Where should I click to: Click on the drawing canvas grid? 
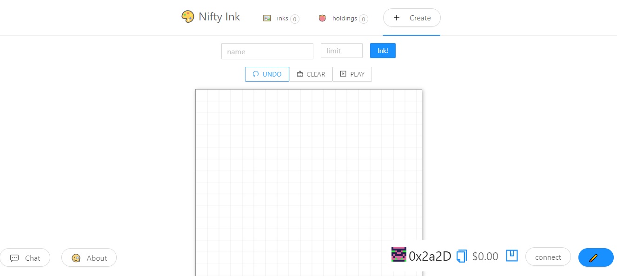pos(309,182)
